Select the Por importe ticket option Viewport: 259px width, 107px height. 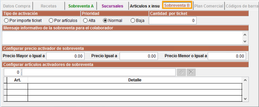[x=23, y=21]
